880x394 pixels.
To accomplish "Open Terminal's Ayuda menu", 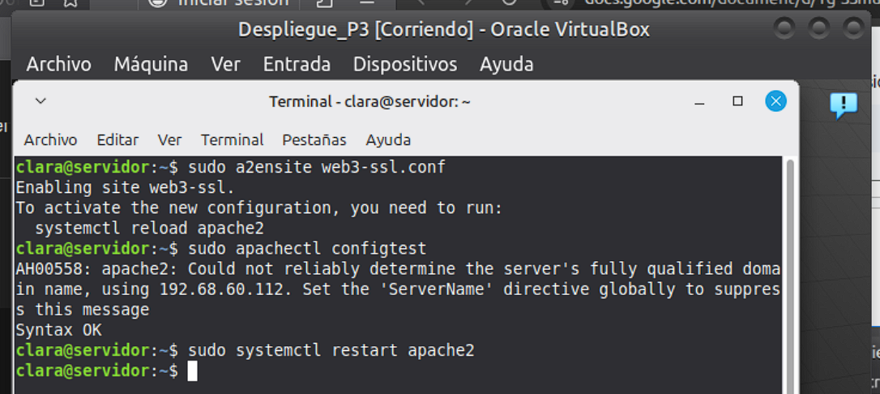I will point(388,139).
